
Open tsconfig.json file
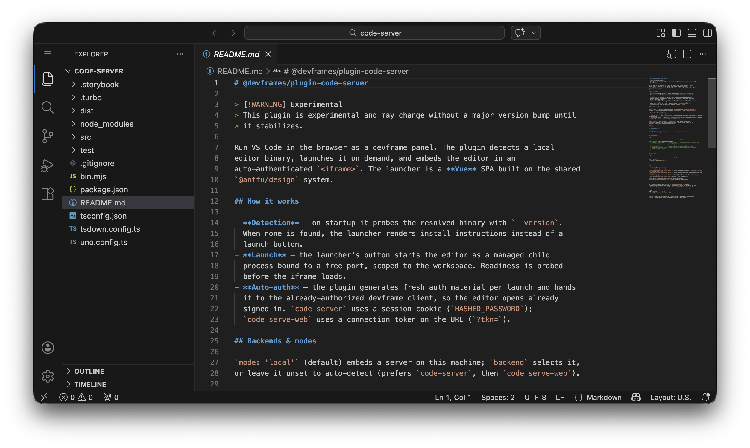(x=128, y=216)
